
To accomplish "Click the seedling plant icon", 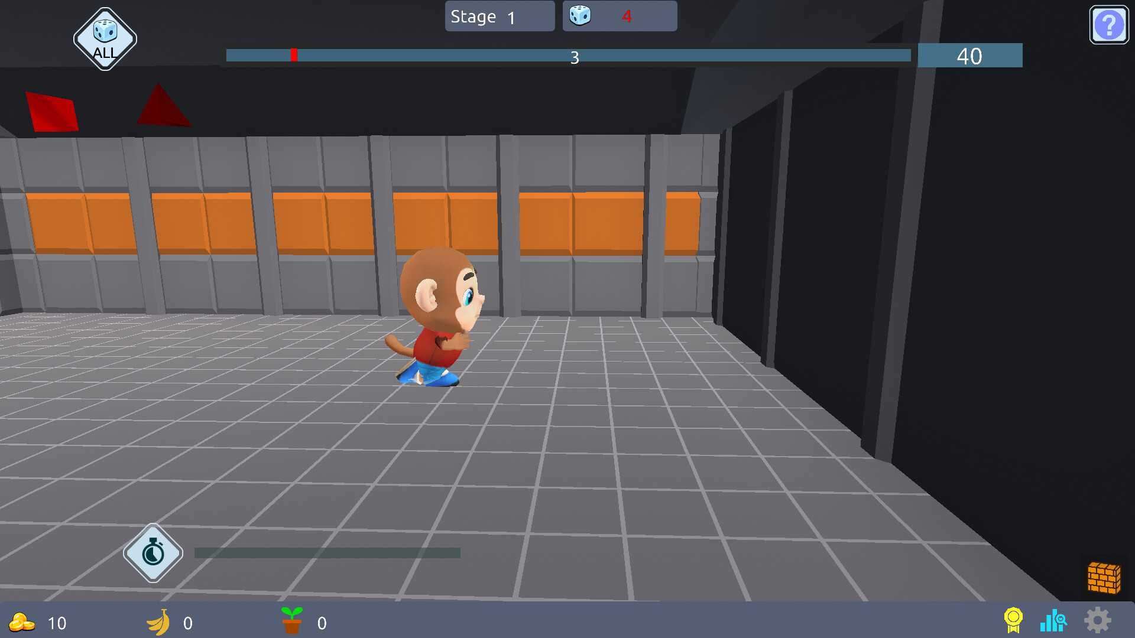I will [x=293, y=620].
